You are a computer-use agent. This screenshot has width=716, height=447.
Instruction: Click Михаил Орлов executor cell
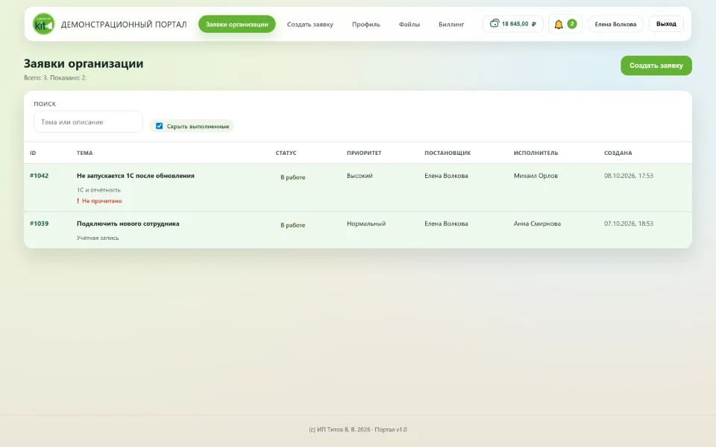tap(536, 176)
